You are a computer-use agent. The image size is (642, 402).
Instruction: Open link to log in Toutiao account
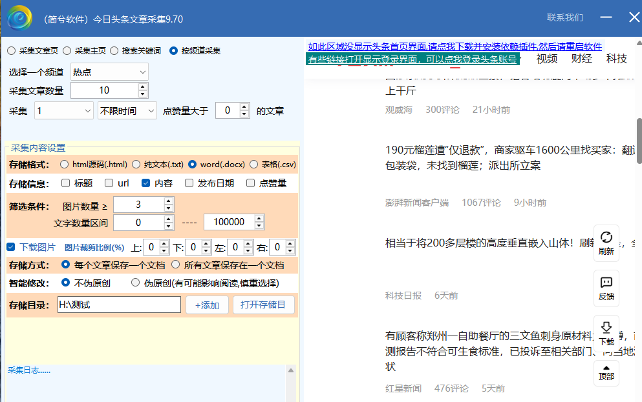(412, 59)
